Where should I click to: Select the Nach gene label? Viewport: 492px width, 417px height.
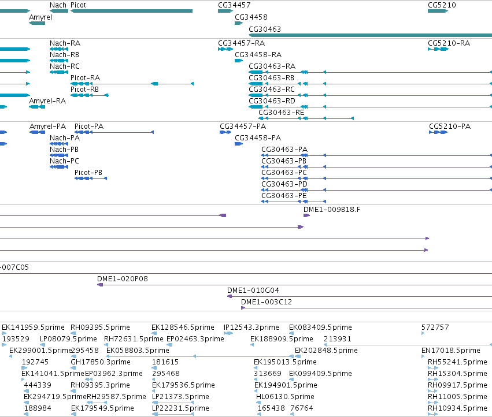click(58, 5)
